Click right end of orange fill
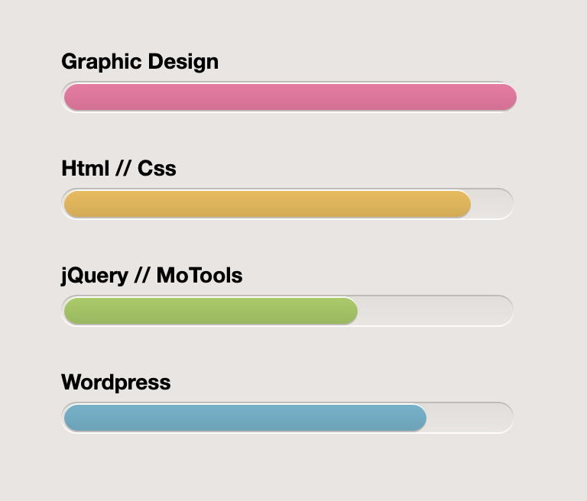This screenshot has height=501, width=587. tap(462, 204)
